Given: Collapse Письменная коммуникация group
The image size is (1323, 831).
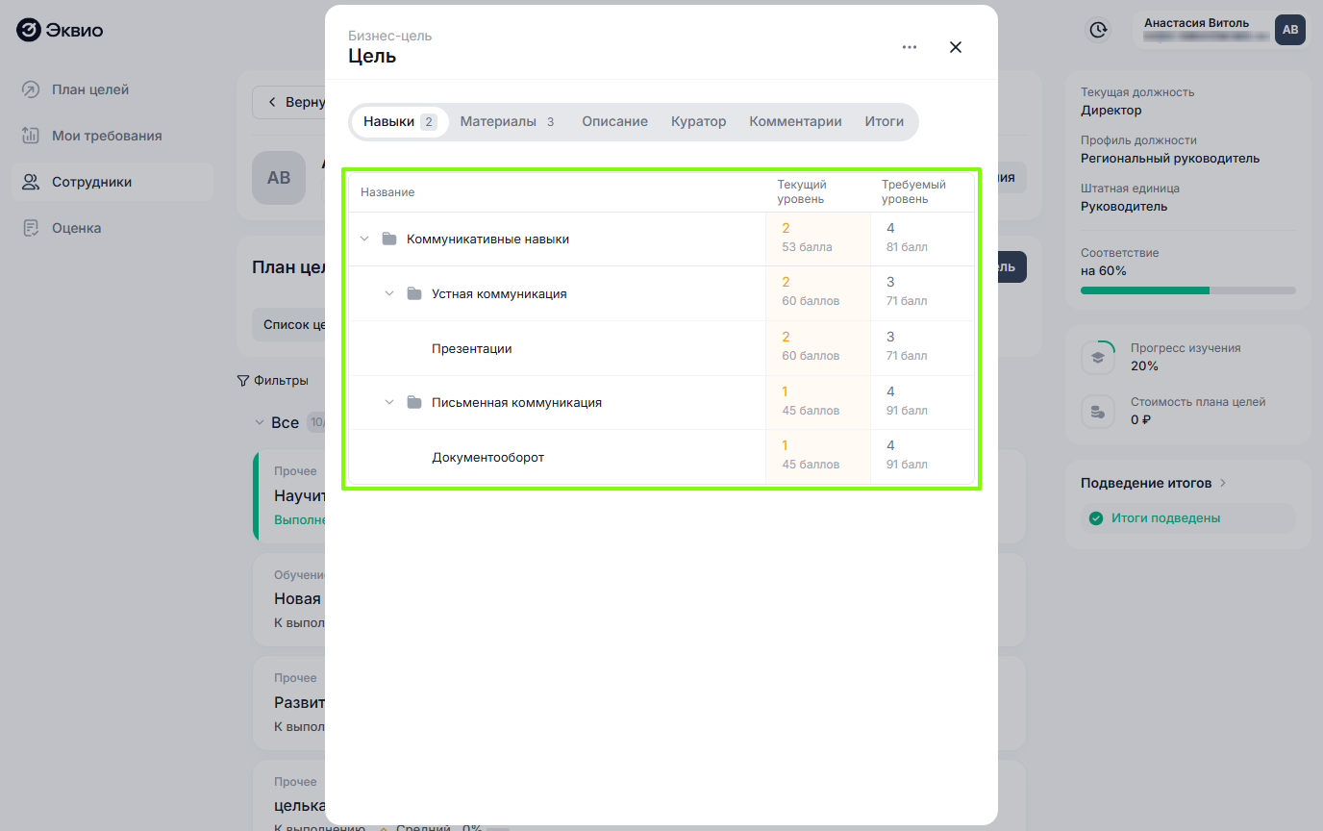Looking at the screenshot, I should (389, 402).
